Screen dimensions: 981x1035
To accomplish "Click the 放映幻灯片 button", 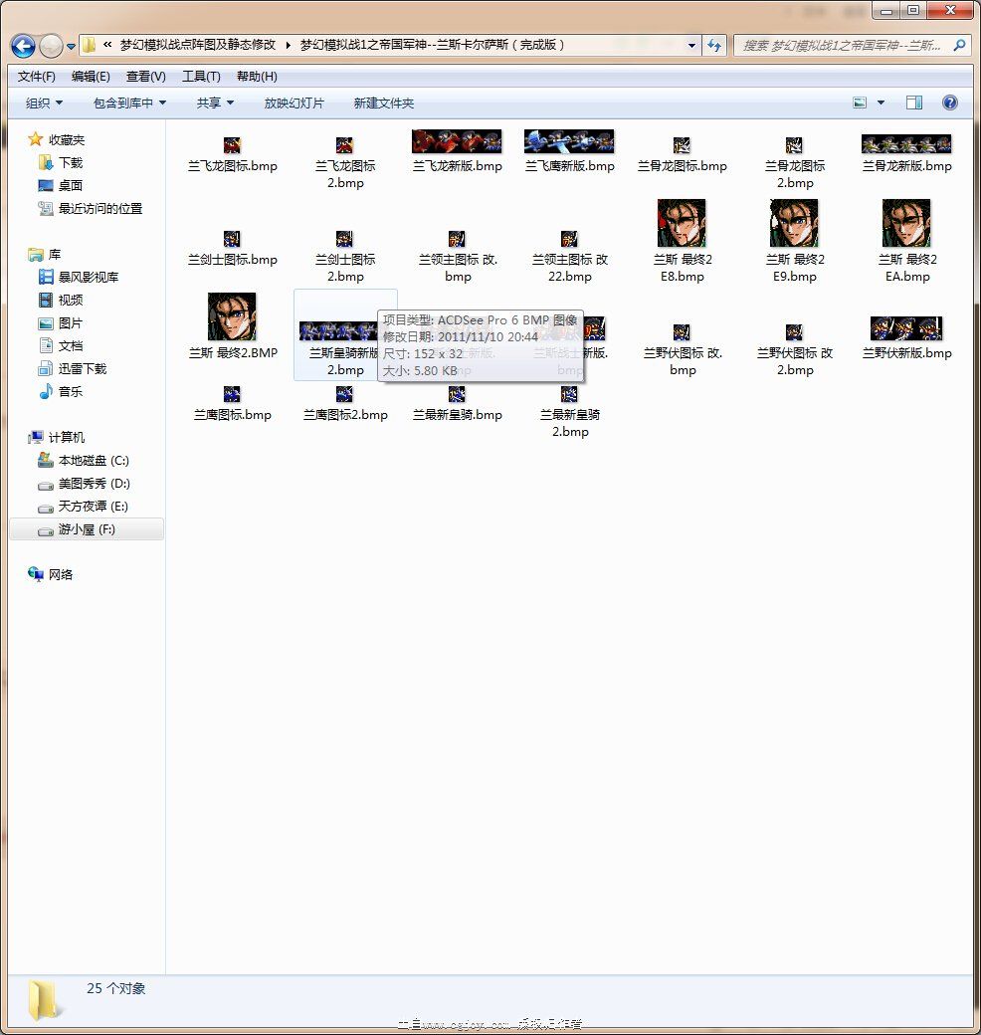I will coord(294,103).
